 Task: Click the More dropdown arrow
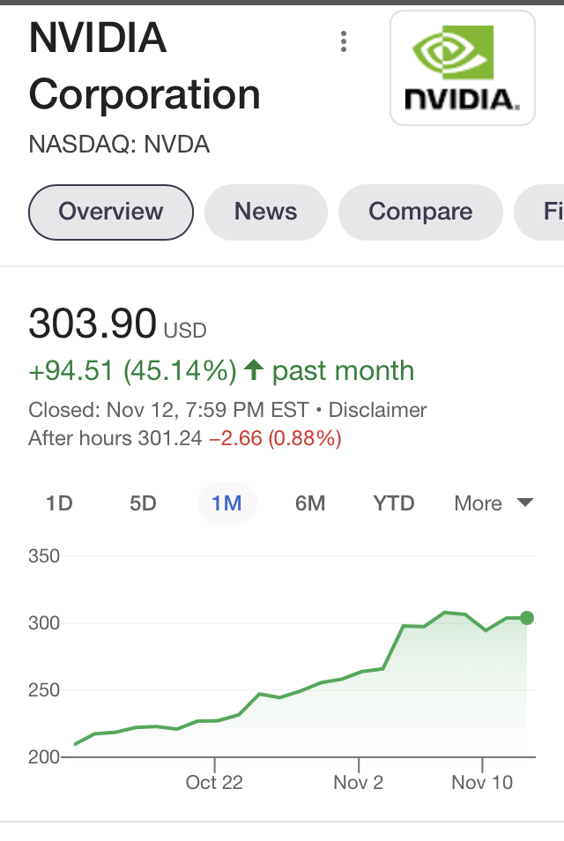coord(524,502)
